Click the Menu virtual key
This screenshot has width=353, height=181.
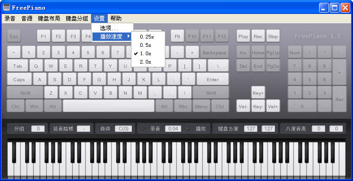(201, 106)
